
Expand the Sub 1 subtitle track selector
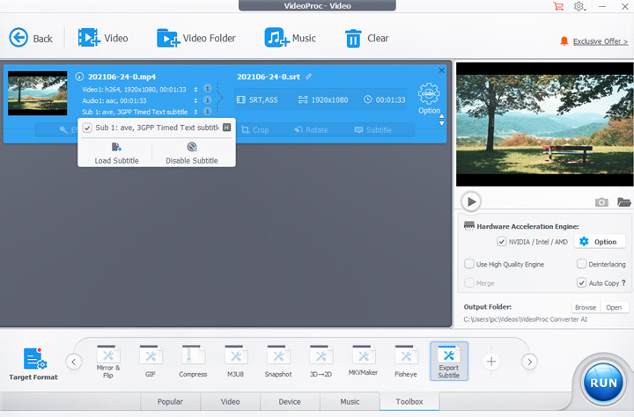[x=195, y=112]
